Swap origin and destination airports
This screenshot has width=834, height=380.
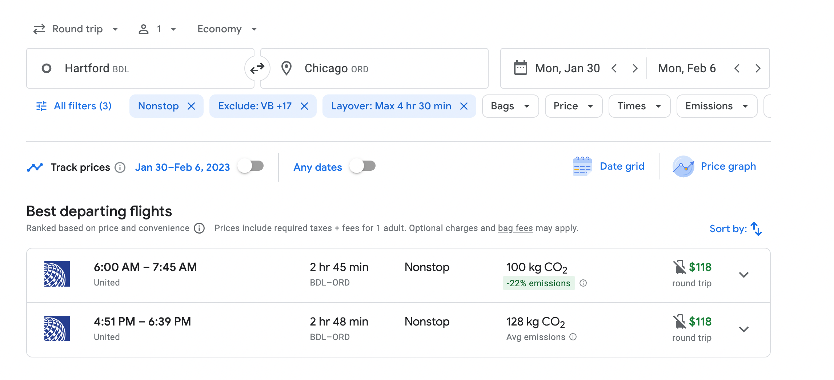click(x=257, y=68)
